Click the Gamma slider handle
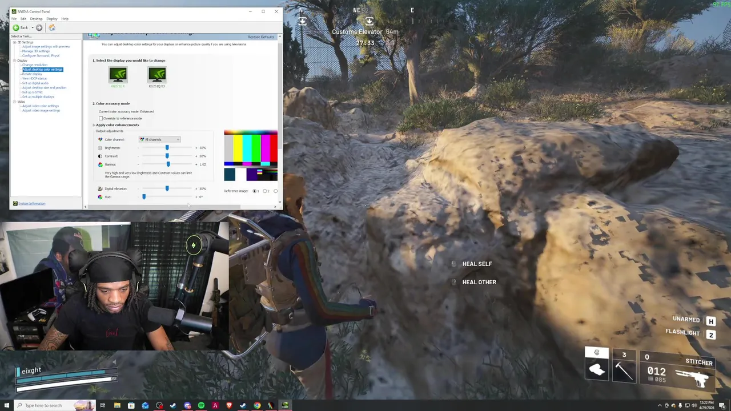The image size is (731, 411). 168,164
